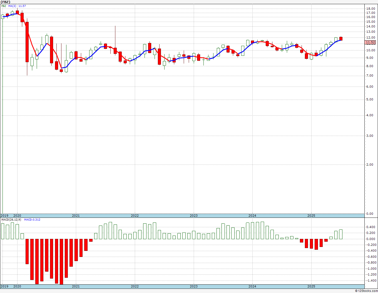The height and width of the screenshot is (293, 378).
Task: Click 2023 on the price chart time axis
Action: tap(194, 216)
